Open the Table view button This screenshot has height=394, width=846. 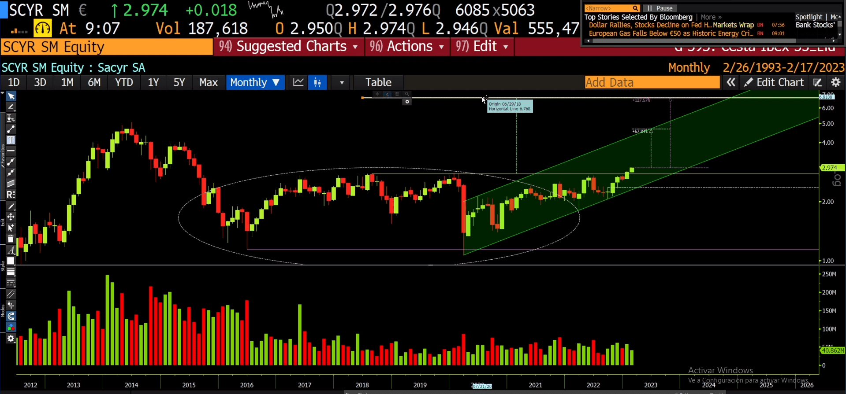click(x=378, y=82)
